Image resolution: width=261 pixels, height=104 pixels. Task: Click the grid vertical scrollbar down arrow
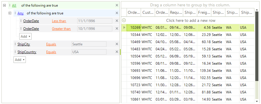257,101
